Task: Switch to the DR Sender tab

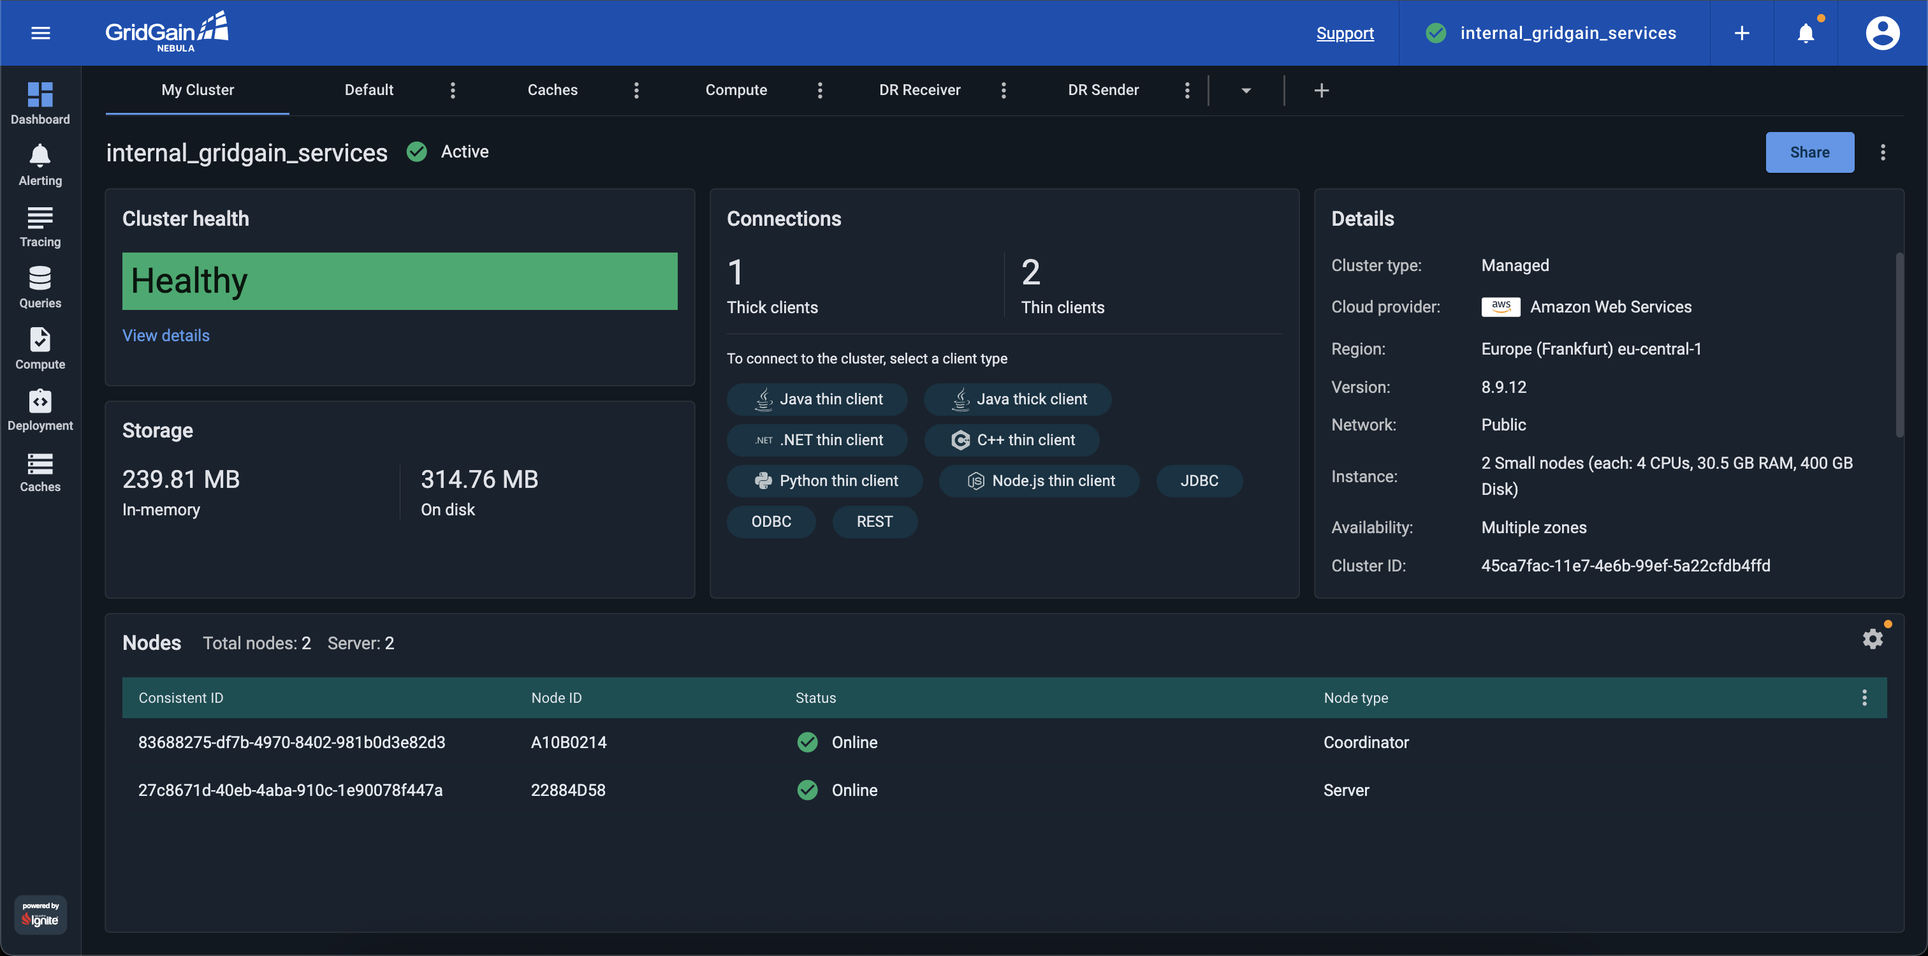Action: [1103, 90]
